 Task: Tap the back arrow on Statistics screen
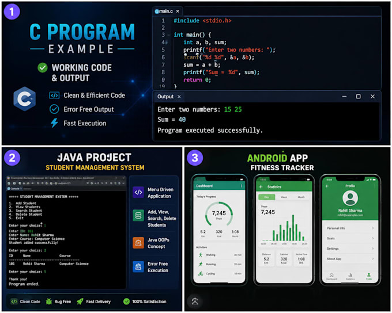(261, 186)
